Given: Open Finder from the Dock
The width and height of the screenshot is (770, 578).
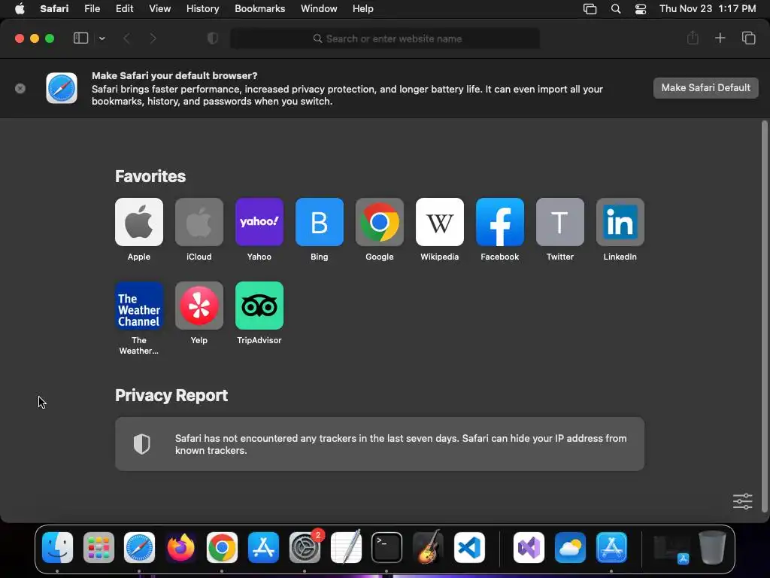Looking at the screenshot, I should click(57, 548).
